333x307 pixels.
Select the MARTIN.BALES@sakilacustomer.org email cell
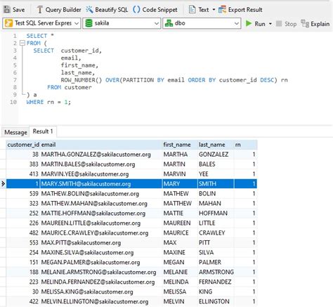(x=101, y=164)
